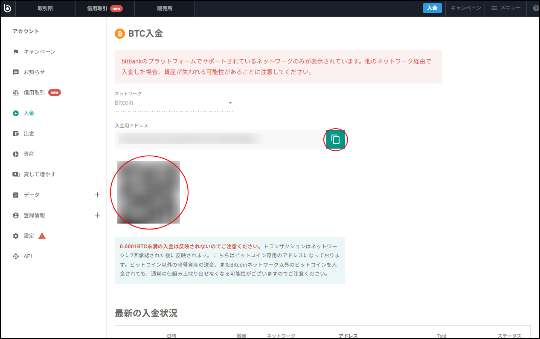Switch to the 販売所 tab

click(164, 8)
